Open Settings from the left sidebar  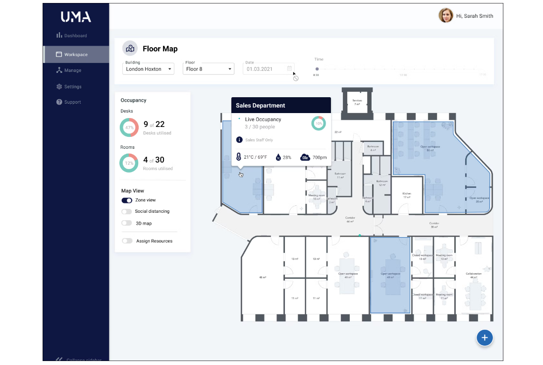coord(59,86)
